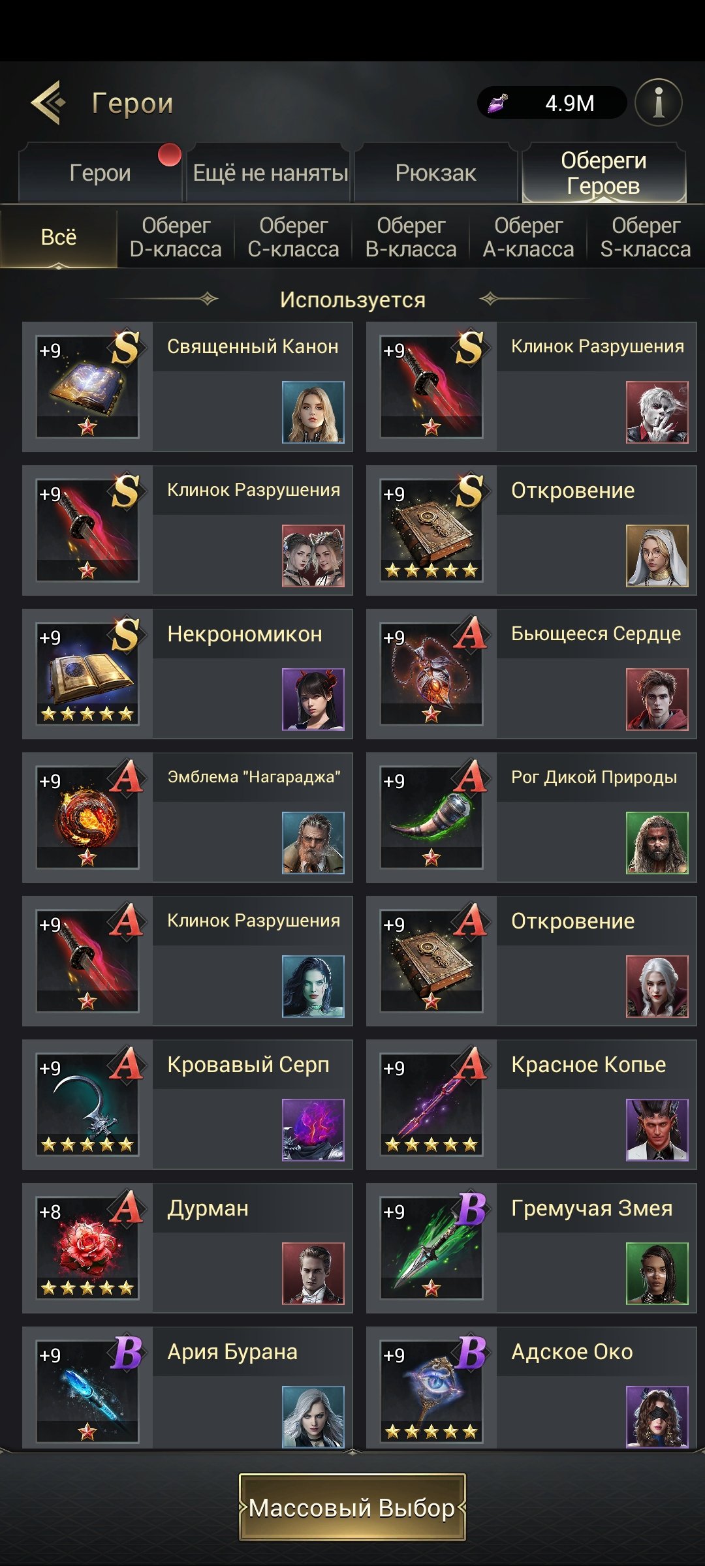Image resolution: width=705 pixels, height=1566 pixels.
Task: Tap the back arrow beside the Герои title
Action: 49,102
